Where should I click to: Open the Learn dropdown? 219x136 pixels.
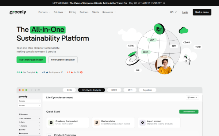tap(192, 98)
